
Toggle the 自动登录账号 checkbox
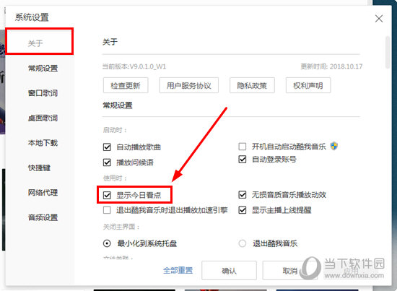pos(243,160)
